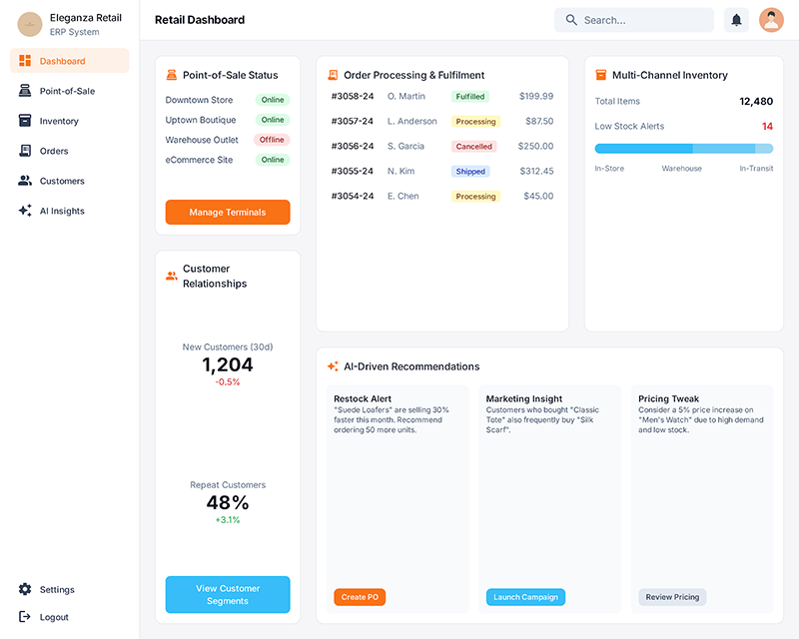Click the Logout icon
Viewport: 799px width, 639px height.
[25, 617]
